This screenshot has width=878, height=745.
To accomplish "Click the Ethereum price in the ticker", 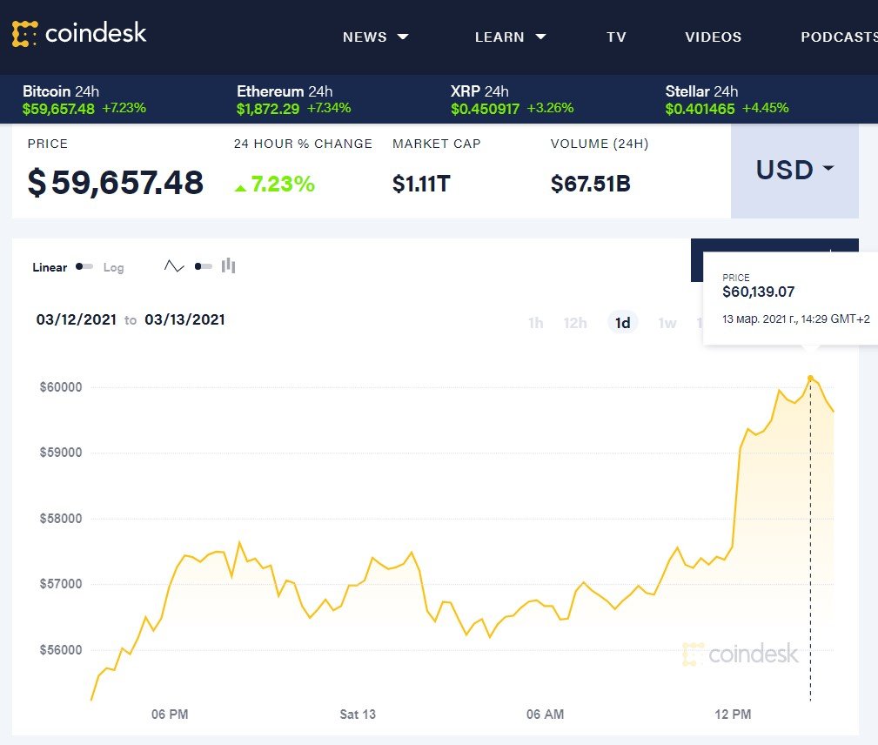I will 269,110.
